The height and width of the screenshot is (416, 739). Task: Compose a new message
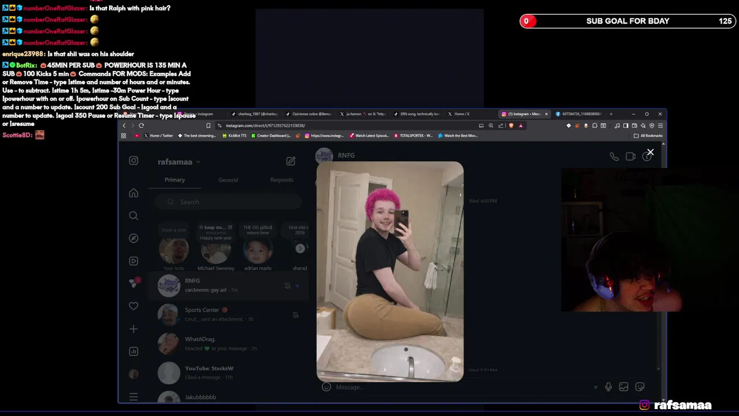point(291,161)
